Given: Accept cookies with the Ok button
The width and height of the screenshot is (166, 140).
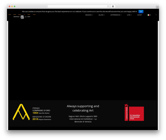Looking at the screenshot, I should point(141,12).
